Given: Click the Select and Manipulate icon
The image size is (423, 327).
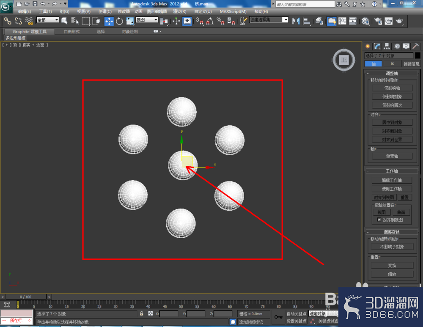Looking at the screenshot, I should point(176,21).
